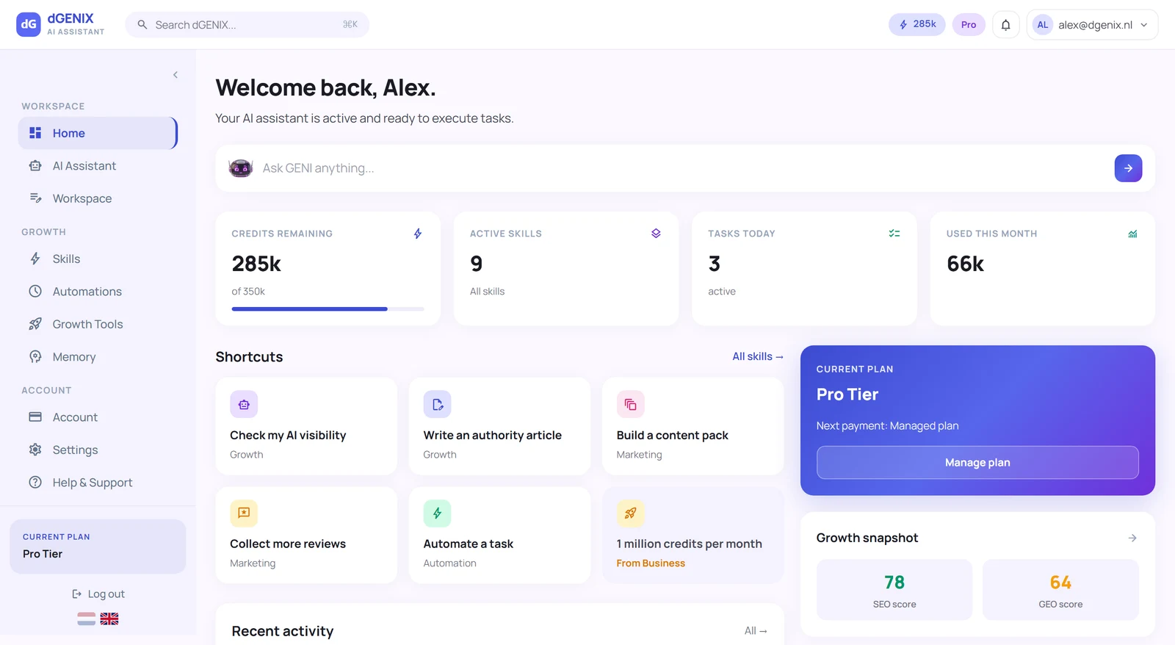This screenshot has width=1175, height=645.
Task: Submit the GENI prompt with arrow button
Action: pyautogui.click(x=1128, y=168)
